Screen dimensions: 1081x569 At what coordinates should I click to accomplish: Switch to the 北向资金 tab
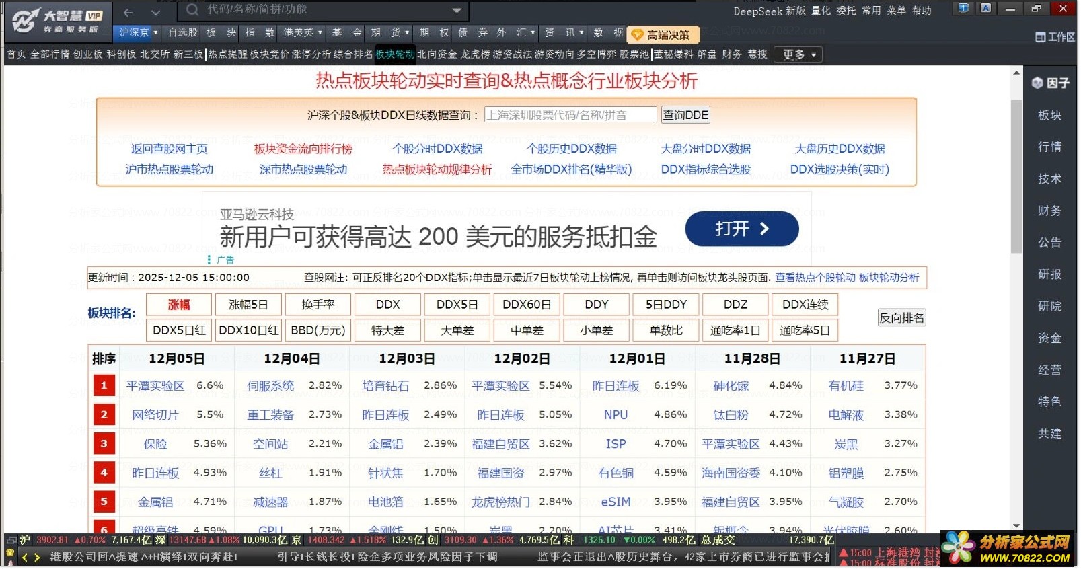(x=437, y=54)
